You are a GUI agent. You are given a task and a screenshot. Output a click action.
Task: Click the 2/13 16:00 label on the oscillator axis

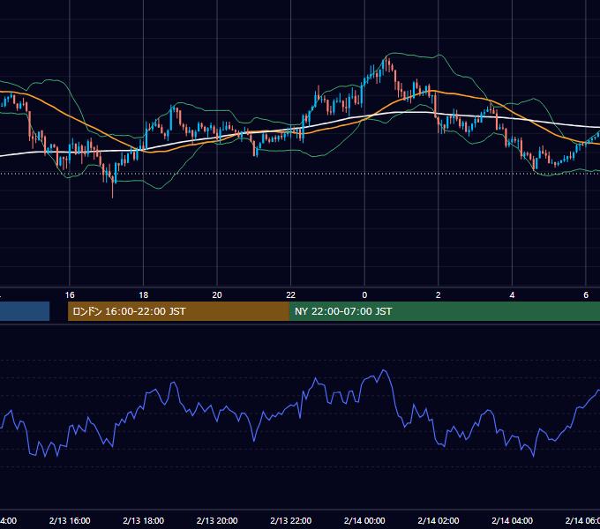pos(70,520)
